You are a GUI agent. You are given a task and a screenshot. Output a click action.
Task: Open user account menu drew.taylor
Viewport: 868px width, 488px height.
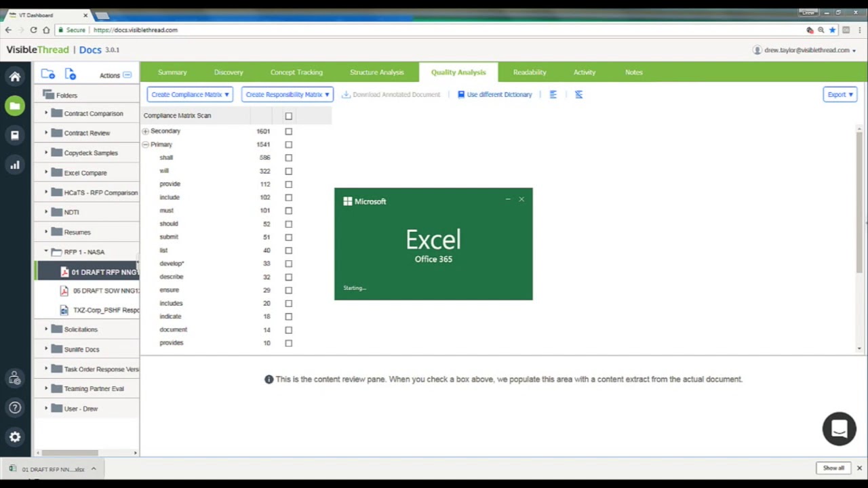coord(804,50)
